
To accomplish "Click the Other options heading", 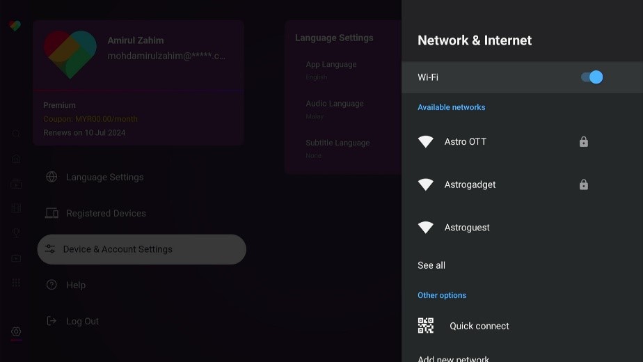I will (442, 295).
